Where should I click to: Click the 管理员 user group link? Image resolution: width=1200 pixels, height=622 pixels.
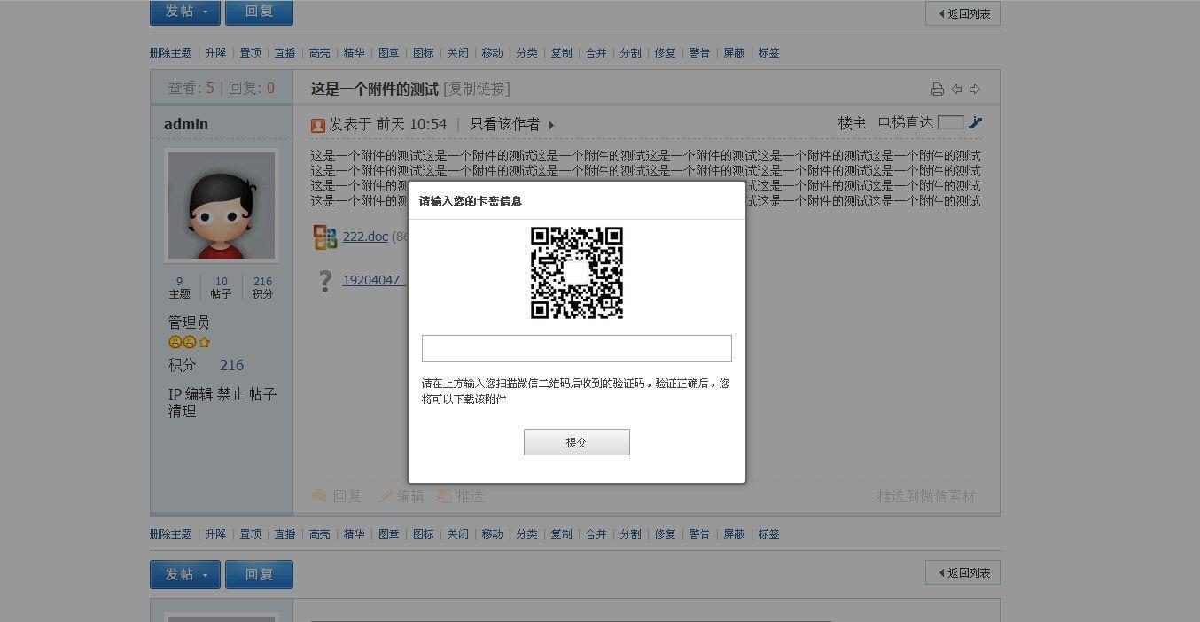point(189,323)
